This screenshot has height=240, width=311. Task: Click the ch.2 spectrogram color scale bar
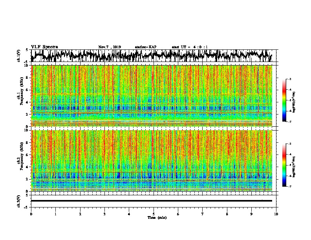click(x=284, y=165)
